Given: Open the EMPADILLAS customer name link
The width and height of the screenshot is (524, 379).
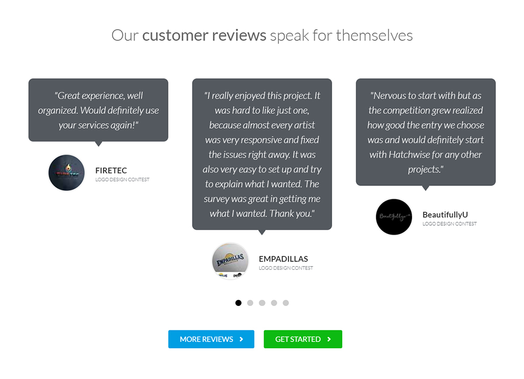Looking at the screenshot, I should (x=283, y=259).
